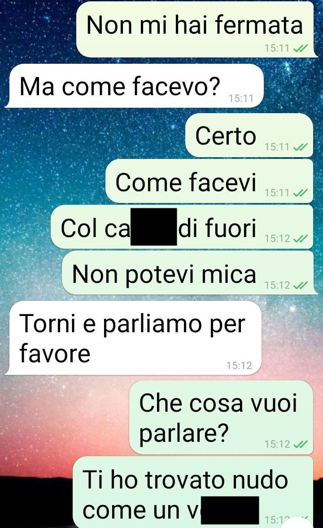The image size is (323, 528).
Task: Tap the 'Non mi hai fermata' message bubble
Action: click(x=197, y=30)
